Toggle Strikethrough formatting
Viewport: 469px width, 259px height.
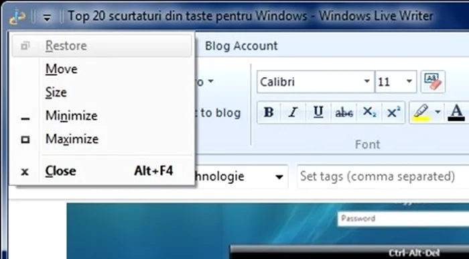click(x=344, y=112)
